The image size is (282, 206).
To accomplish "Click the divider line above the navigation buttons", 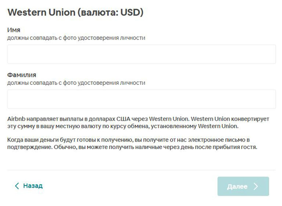I will click(141, 170).
